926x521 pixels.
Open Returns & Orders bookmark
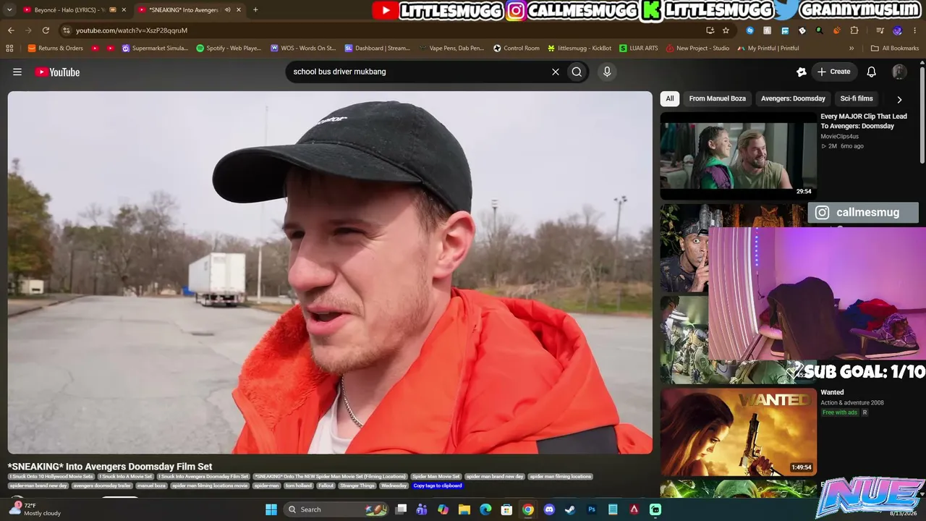point(56,48)
